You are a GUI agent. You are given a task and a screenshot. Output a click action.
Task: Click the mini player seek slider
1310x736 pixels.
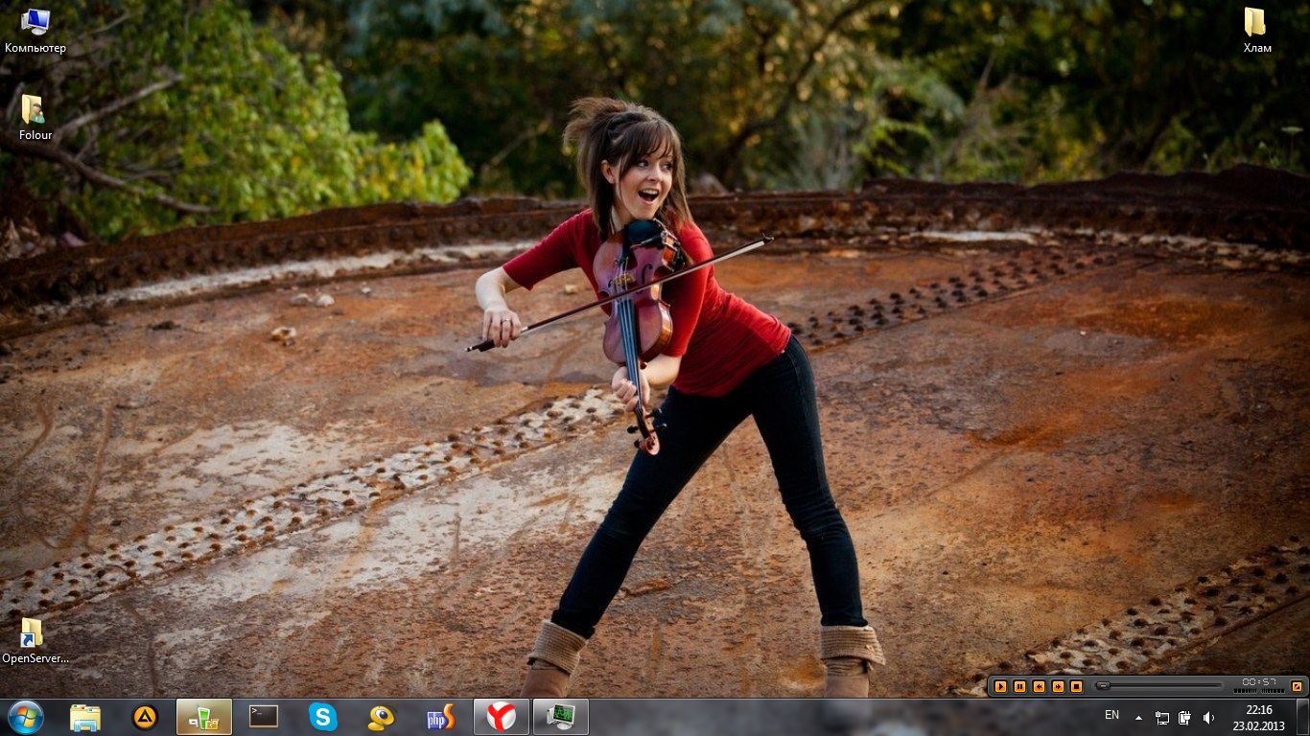(1162, 686)
